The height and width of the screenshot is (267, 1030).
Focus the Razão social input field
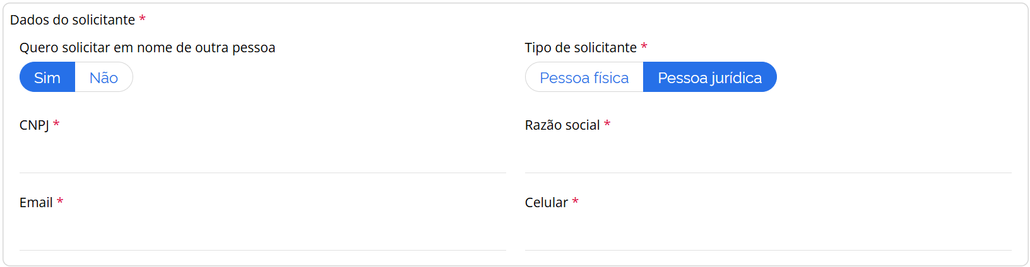pos(767,157)
